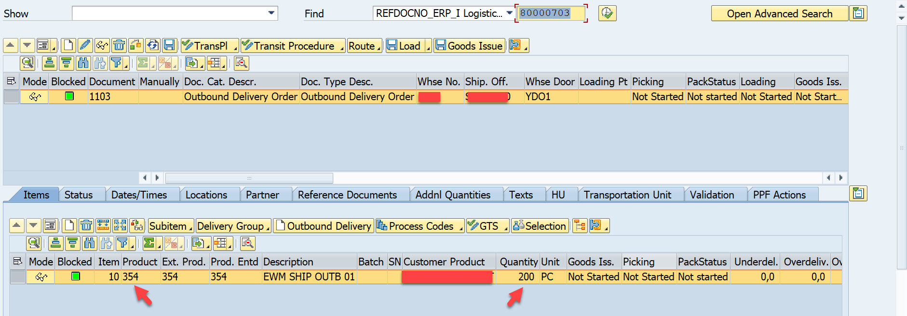Click the pencil change-mode icon in header toolbar

85,46
